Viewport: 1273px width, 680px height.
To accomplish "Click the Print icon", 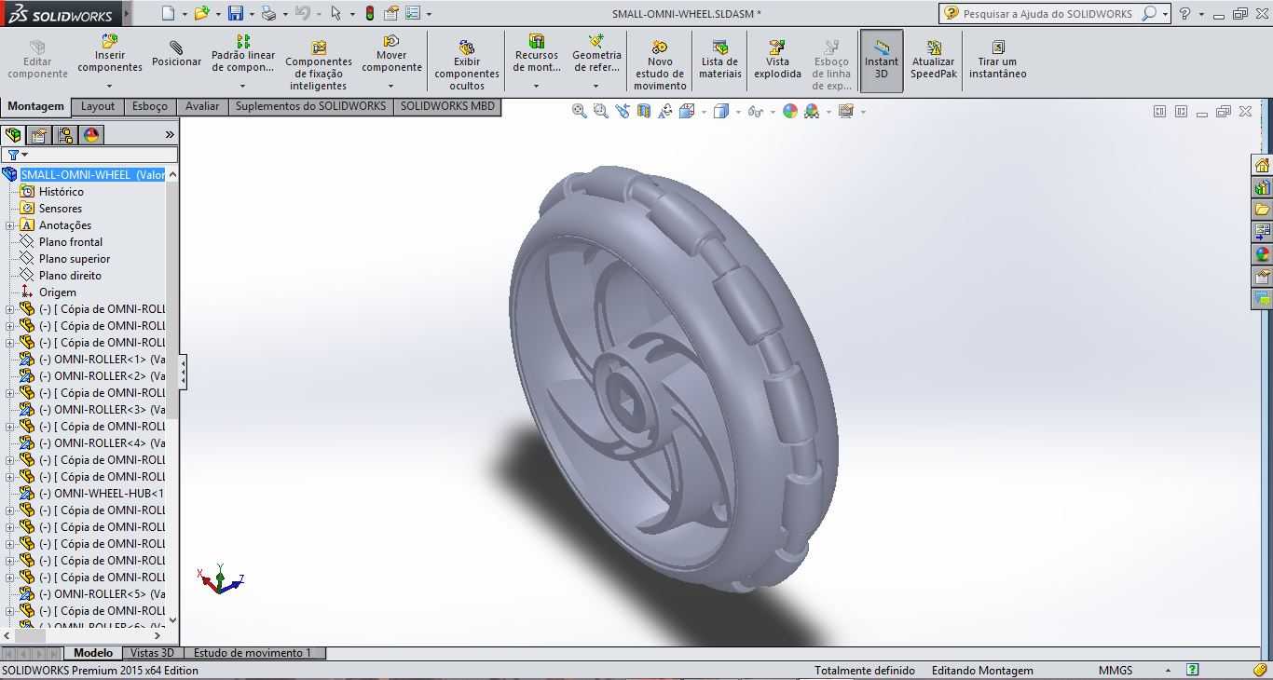I will [268, 13].
